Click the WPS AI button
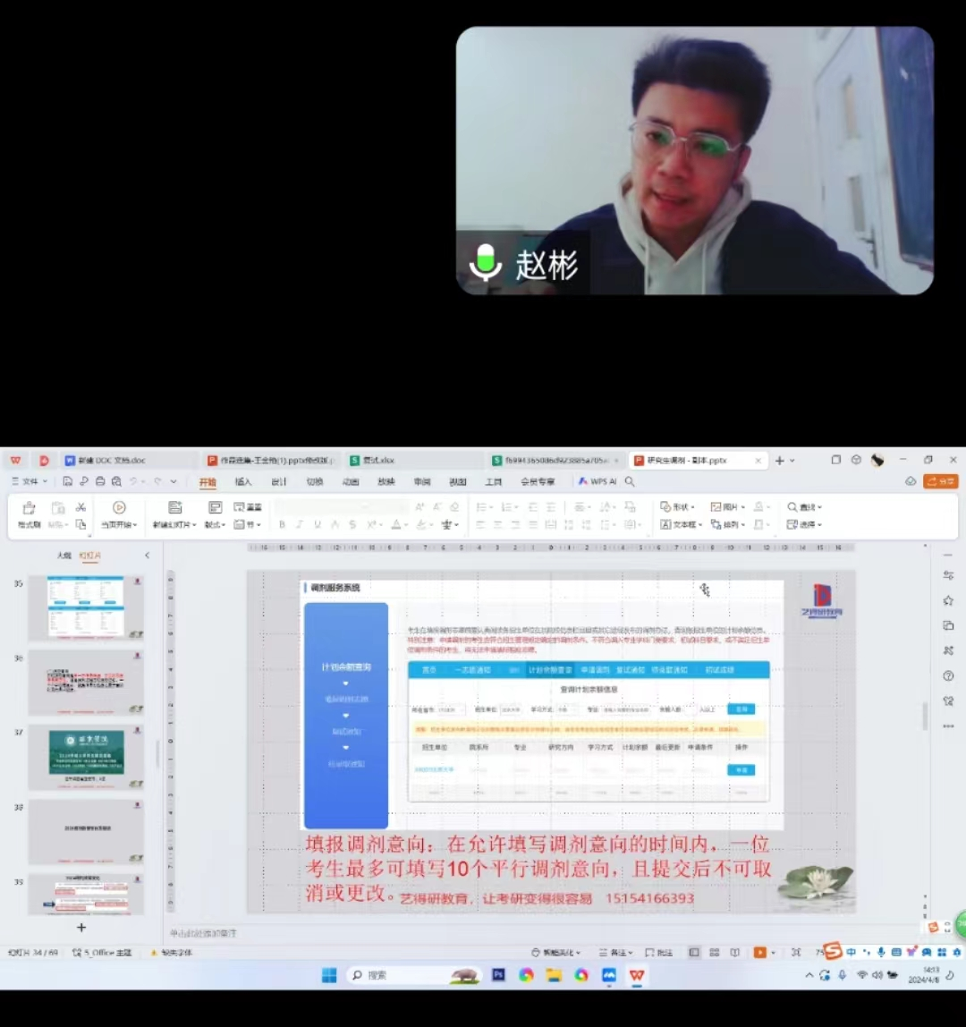The width and height of the screenshot is (966, 1027). [597, 481]
